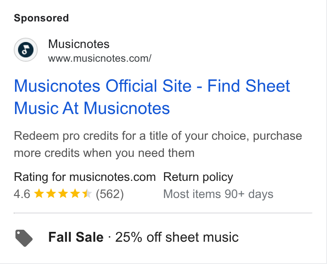Open the Fall Sale promotion
The height and width of the screenshot is (264, 327).
(76, 237)
